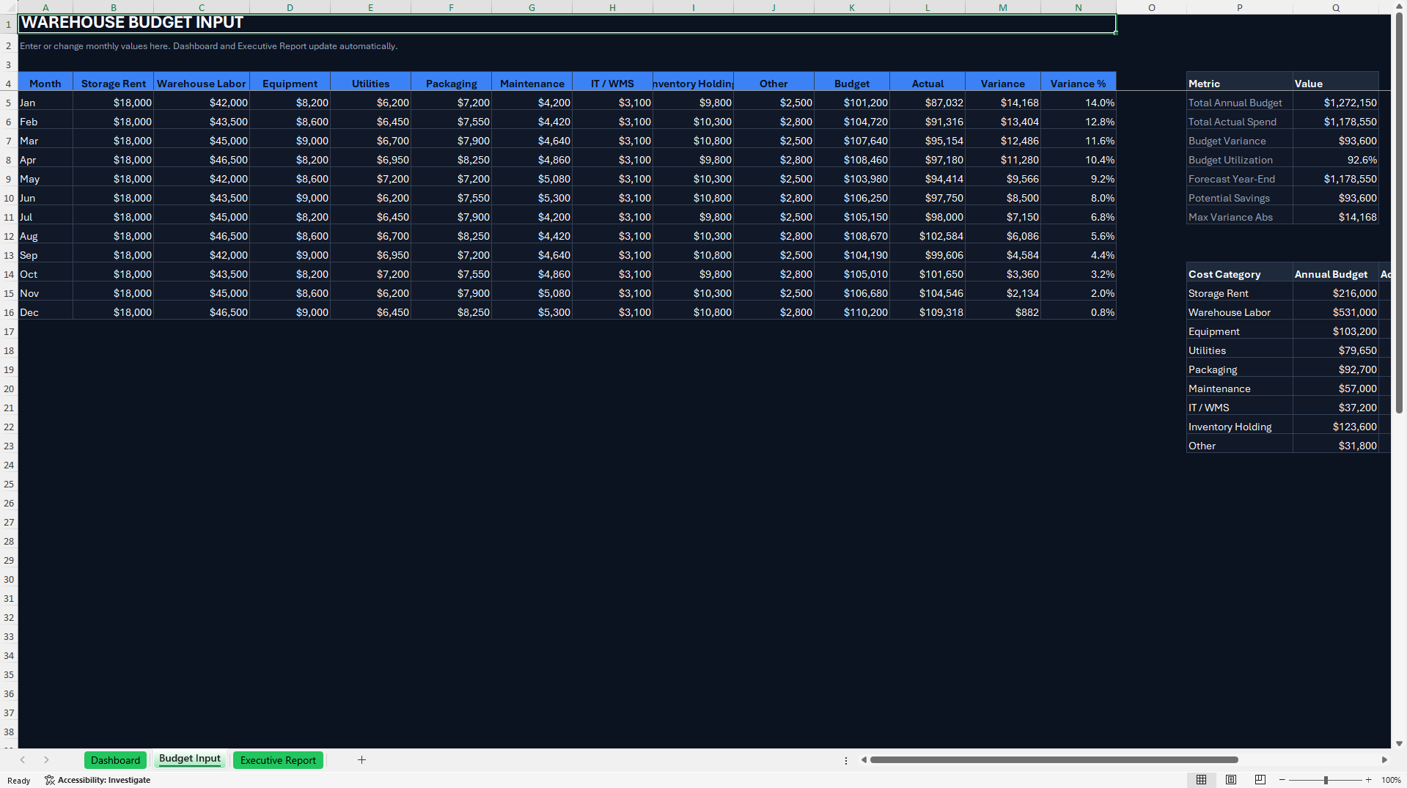Click the Ready status indicator
Viewport: 1407px width, 788px height.
click(x=19, y=781)
